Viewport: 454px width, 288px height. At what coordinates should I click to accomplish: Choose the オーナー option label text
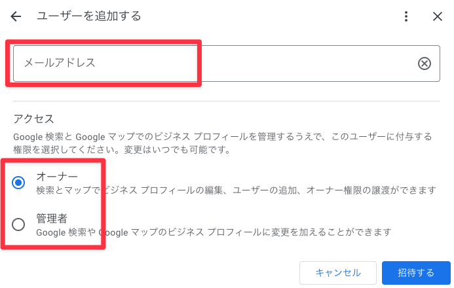click(x=57, y=176)
